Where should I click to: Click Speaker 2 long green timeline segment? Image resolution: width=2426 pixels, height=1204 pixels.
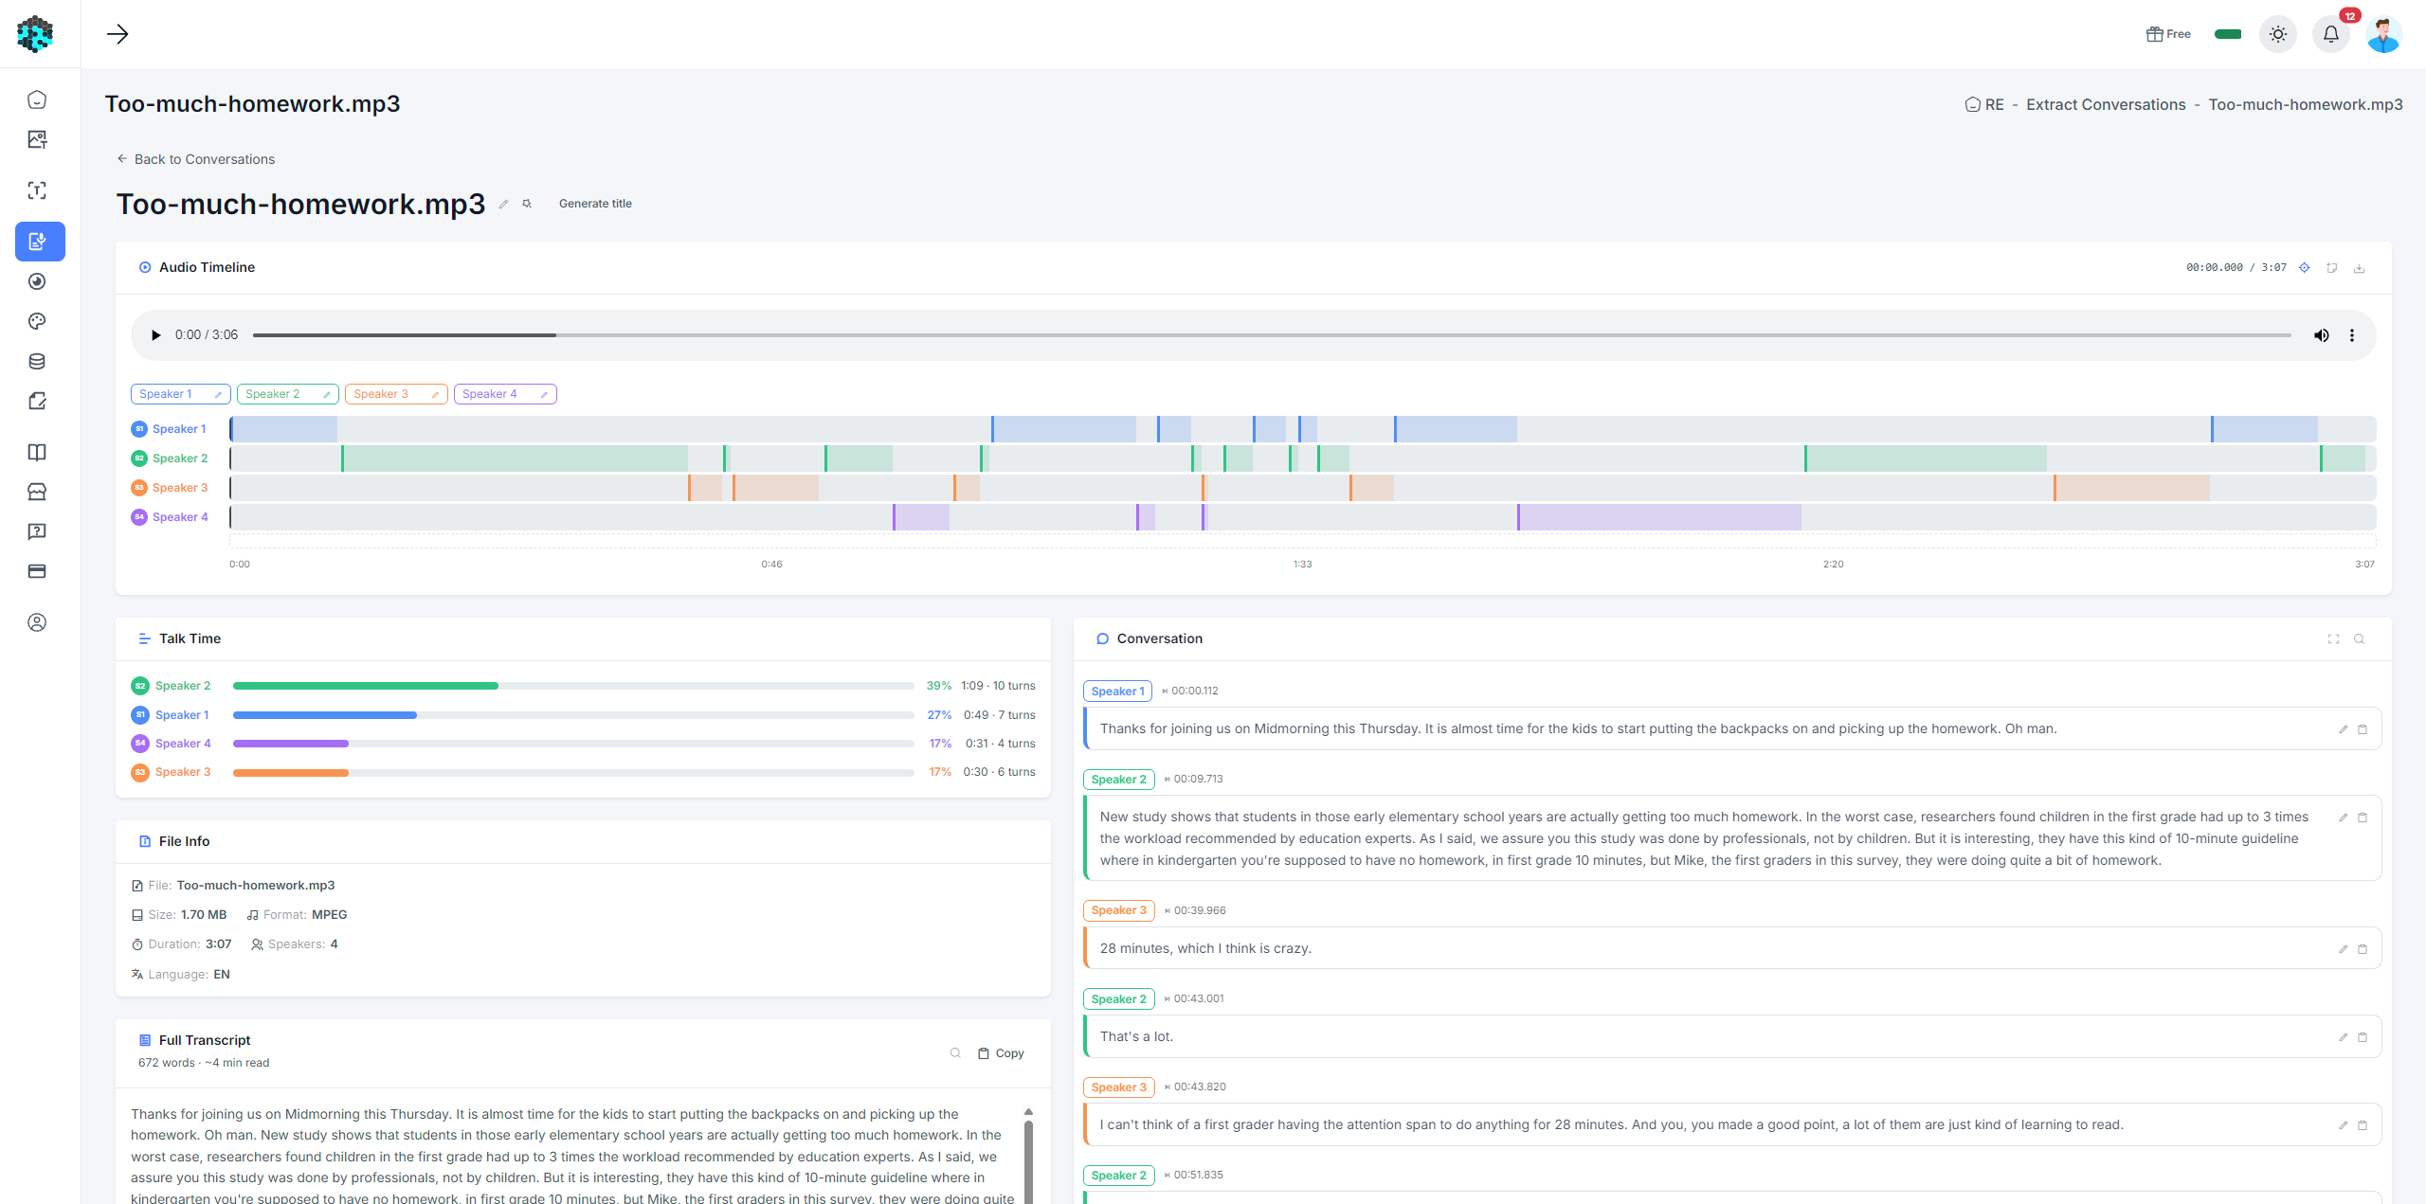[515, 458]
